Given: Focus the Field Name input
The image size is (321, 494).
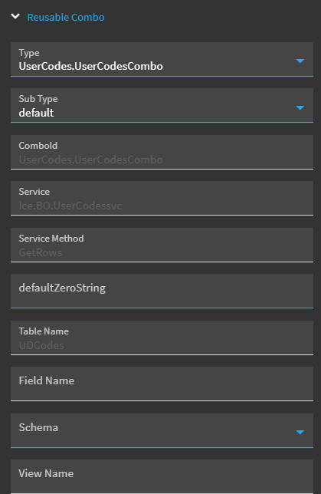Looking at the screenshot, I should pos(162,384).
